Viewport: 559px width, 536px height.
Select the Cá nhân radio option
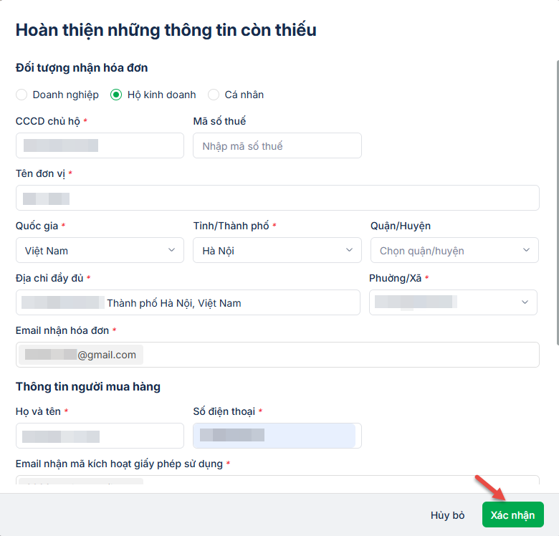[x=214, y=95]
